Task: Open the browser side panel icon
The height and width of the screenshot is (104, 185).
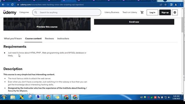Action: coord(171,5)
